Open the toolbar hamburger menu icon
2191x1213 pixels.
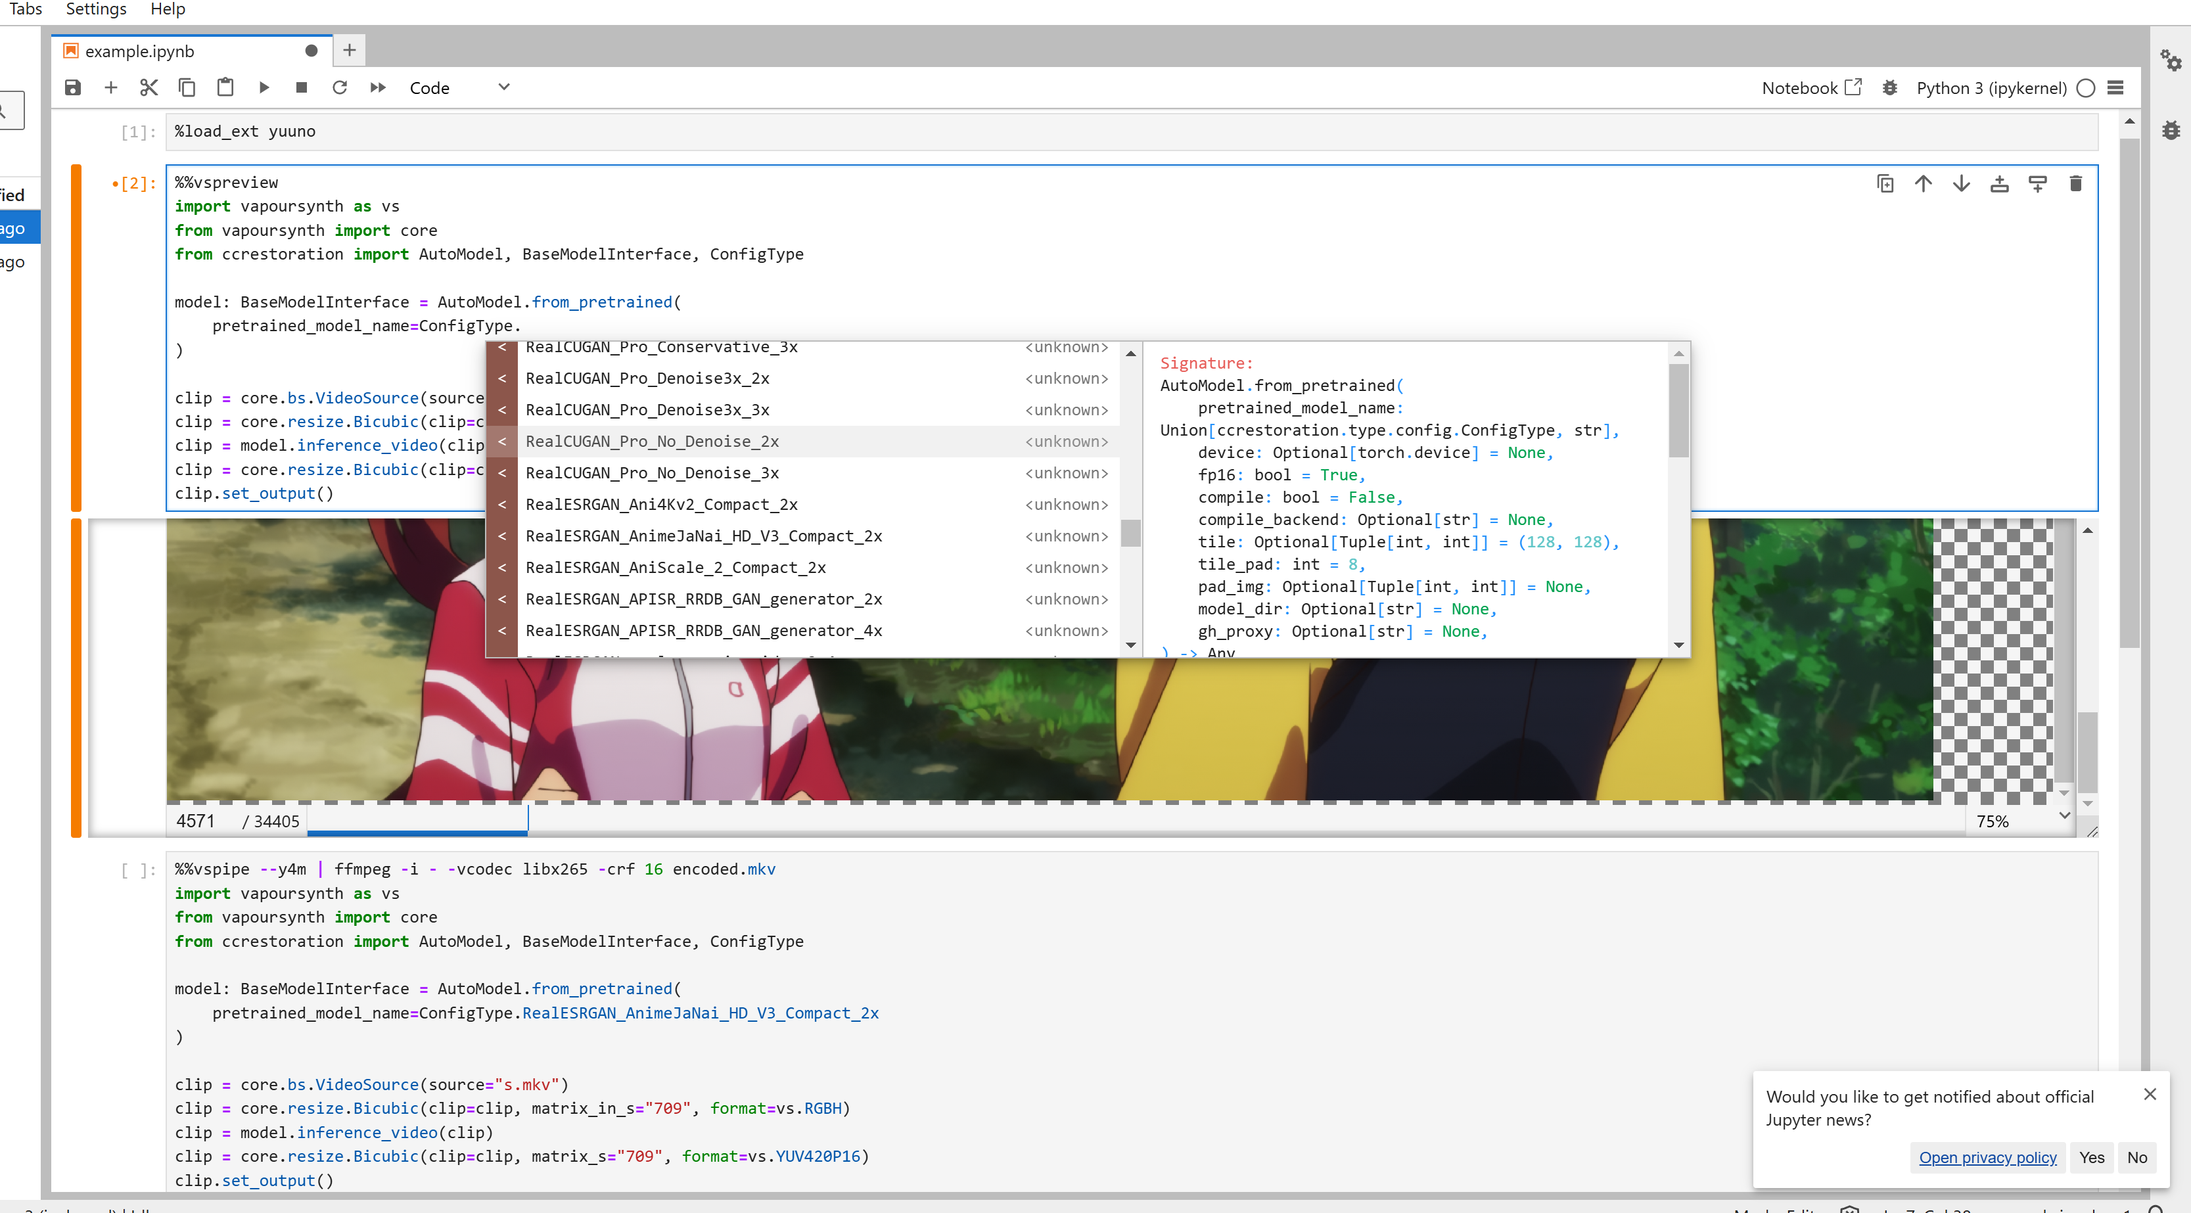[2116, 87]
